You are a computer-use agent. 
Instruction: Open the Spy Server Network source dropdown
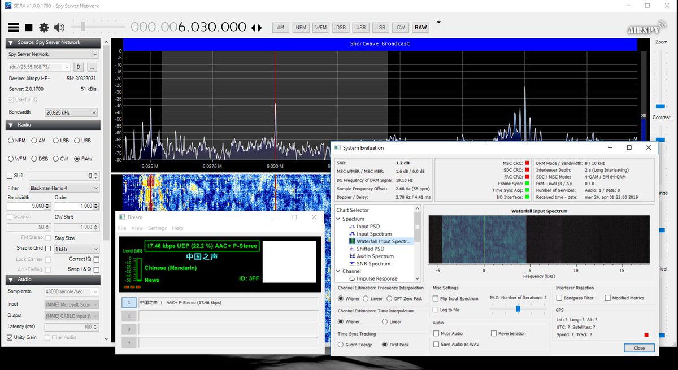(53, 54)
